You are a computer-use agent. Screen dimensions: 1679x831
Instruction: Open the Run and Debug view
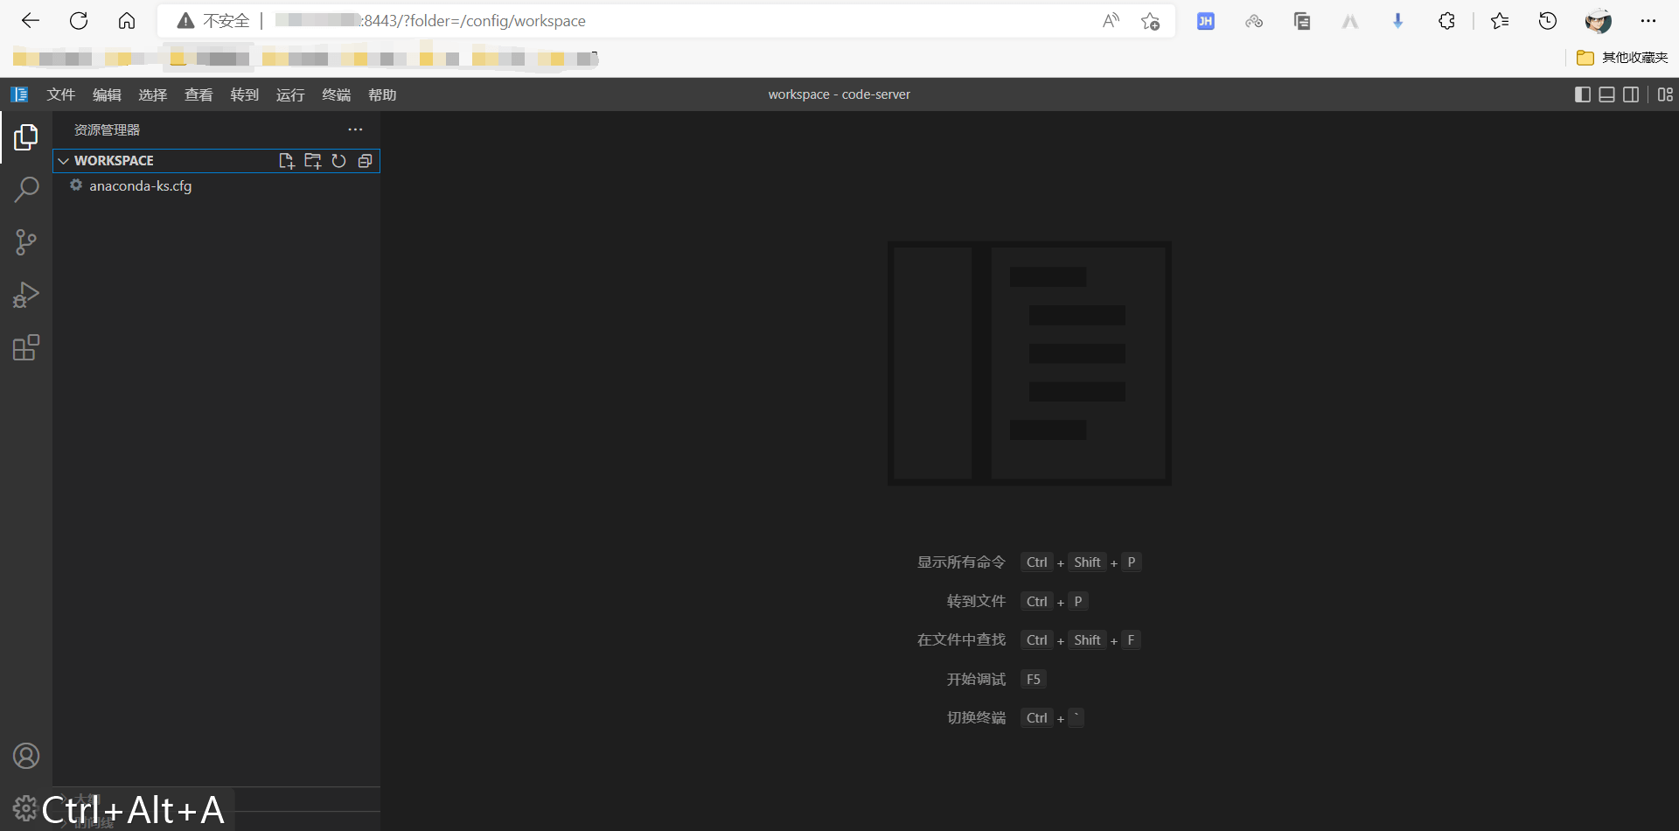[26, 296]
